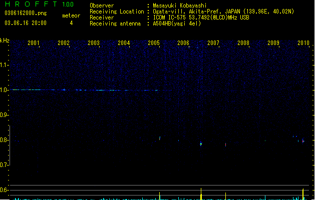The width and height of the screenshot is (315, 200).
Task: Click the meteor echo just after 2005
Action: tap(160, 138)
